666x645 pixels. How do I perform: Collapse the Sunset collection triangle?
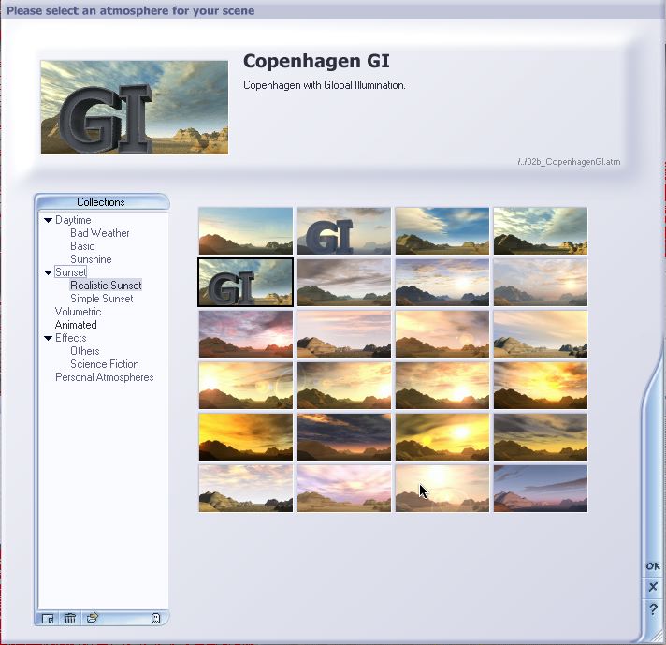point(48,272)
